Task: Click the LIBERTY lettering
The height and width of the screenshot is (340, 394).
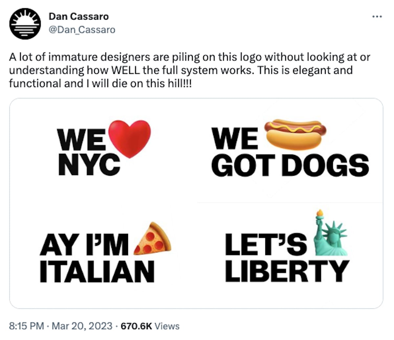Action: (x=287, y=271)
